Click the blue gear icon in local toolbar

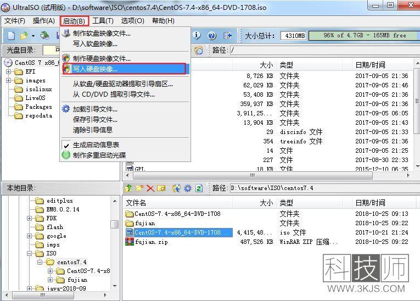pos(188,188)
